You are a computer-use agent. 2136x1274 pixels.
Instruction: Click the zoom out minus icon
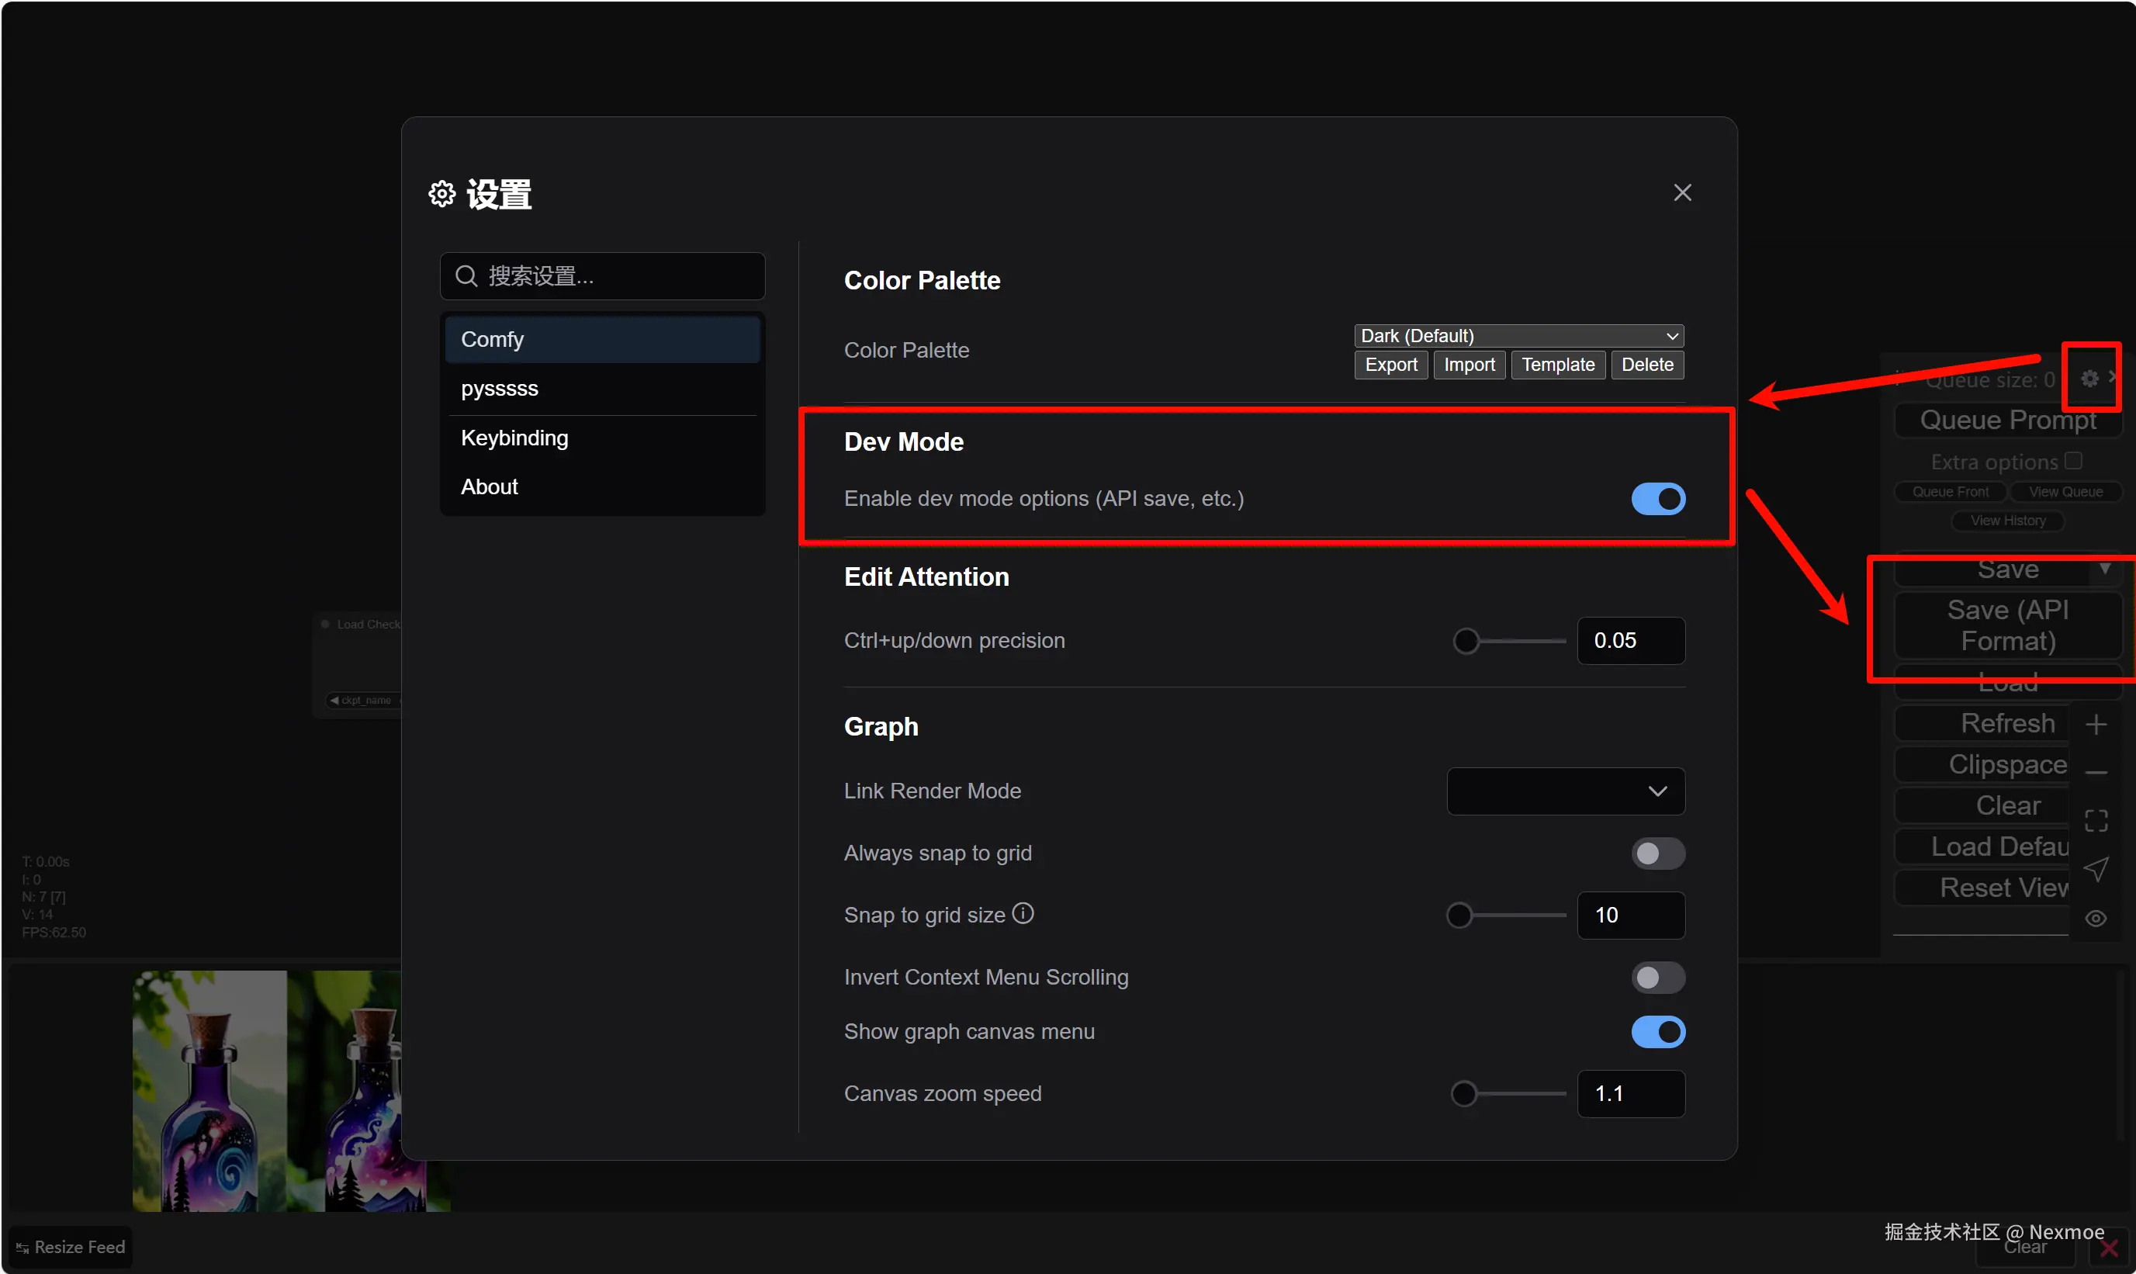click(x=2096, y=773)
